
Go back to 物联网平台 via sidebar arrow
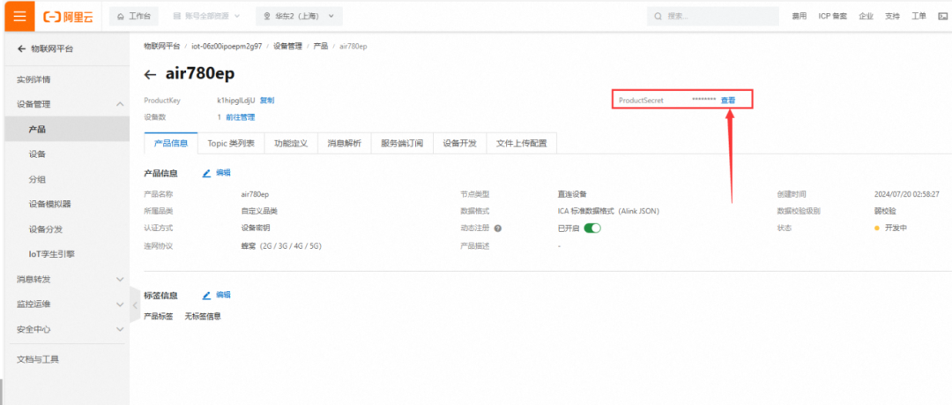22,49
